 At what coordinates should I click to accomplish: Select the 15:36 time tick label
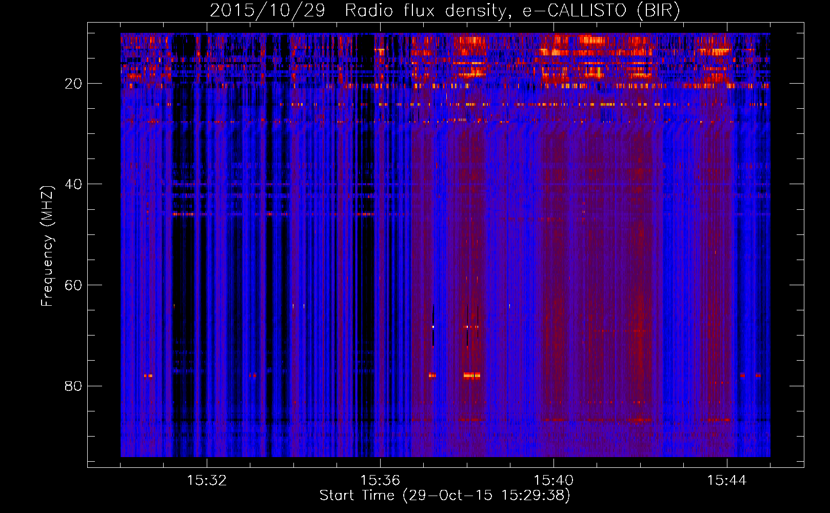click(380, 481)
